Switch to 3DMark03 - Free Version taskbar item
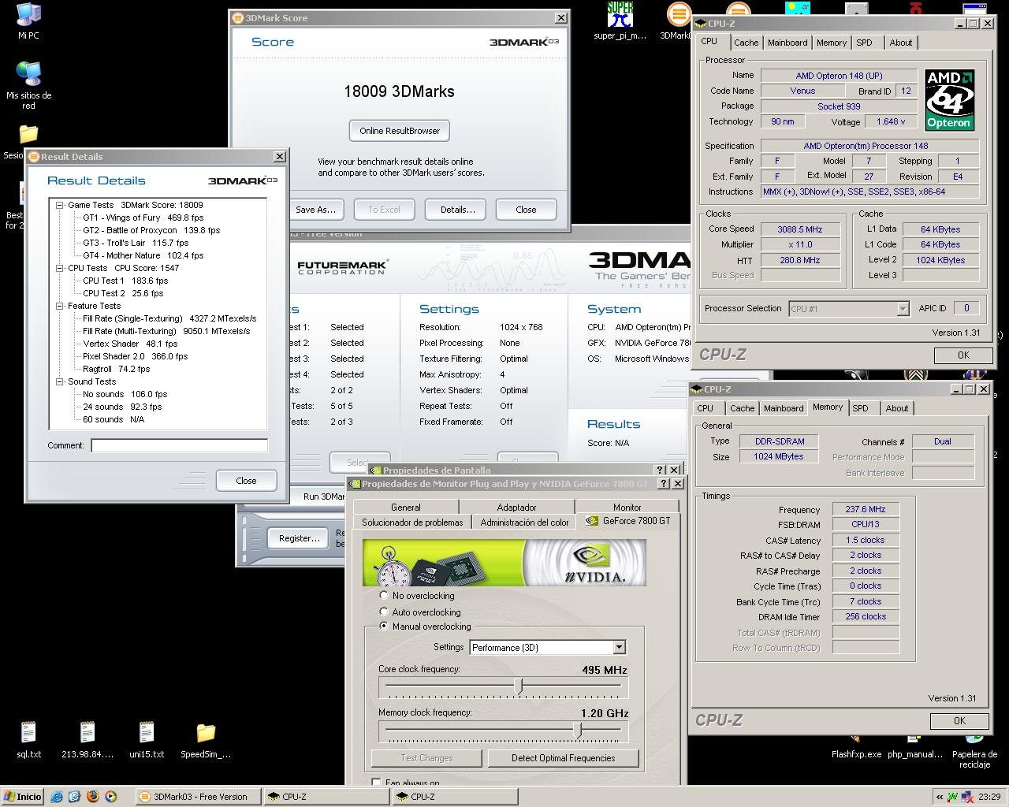Image resolution: width=1009 pixels, height=807 pixels. (x=198, y=797)
